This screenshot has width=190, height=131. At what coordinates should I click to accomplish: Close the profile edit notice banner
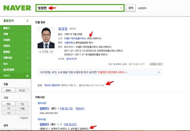159,72
